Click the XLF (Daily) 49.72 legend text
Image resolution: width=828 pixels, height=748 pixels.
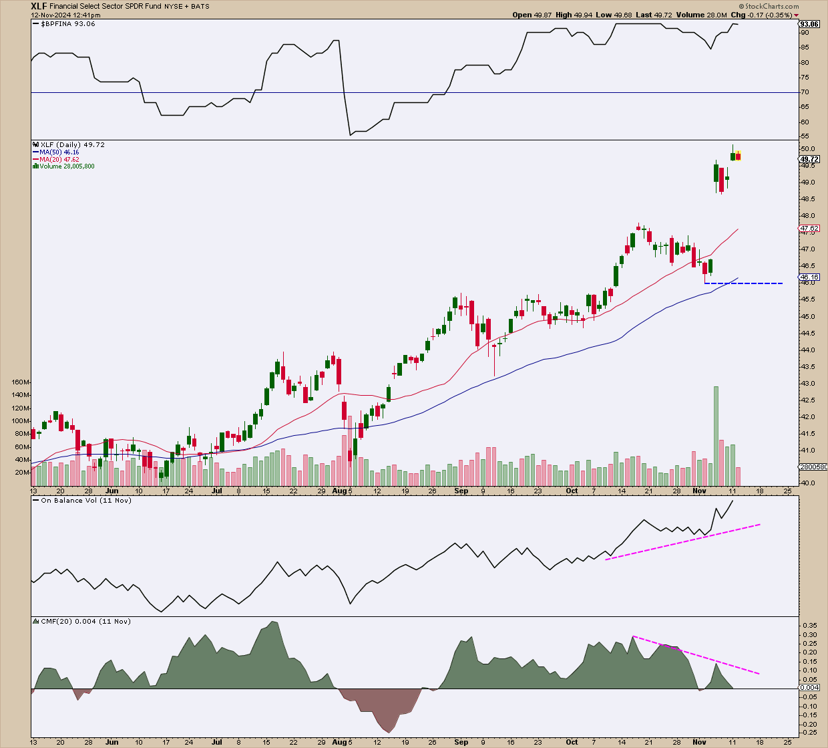73,144
